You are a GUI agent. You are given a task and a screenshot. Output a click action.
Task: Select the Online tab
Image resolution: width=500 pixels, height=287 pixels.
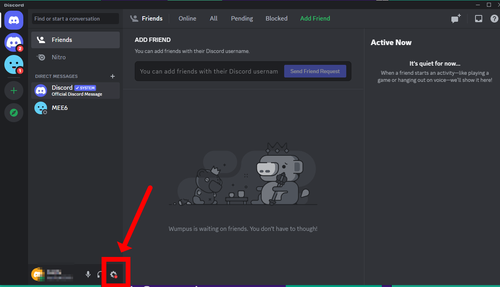click(187, 19)
